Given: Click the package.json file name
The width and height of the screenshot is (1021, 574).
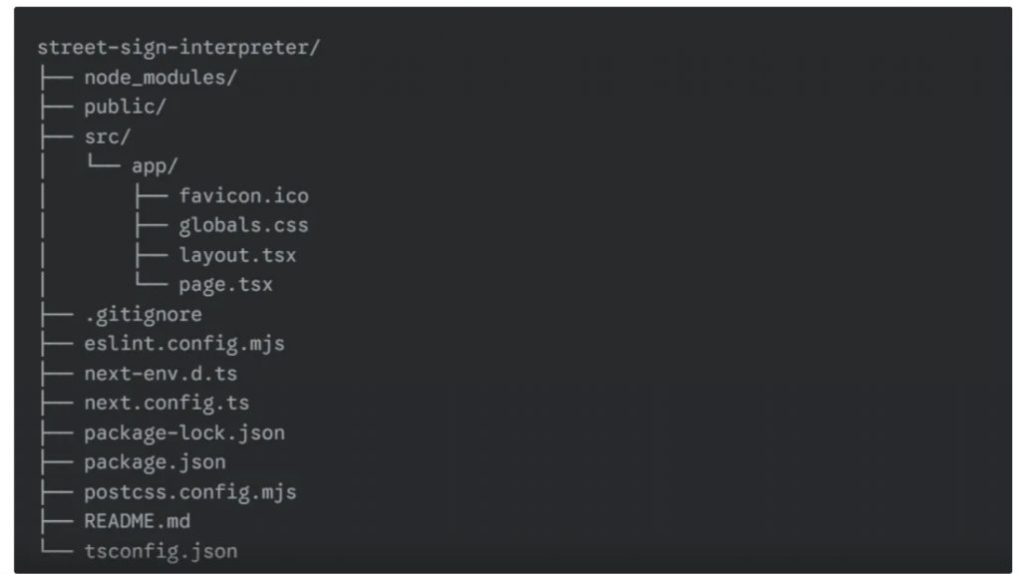Looking at the screenshot, I should [155, 462].
